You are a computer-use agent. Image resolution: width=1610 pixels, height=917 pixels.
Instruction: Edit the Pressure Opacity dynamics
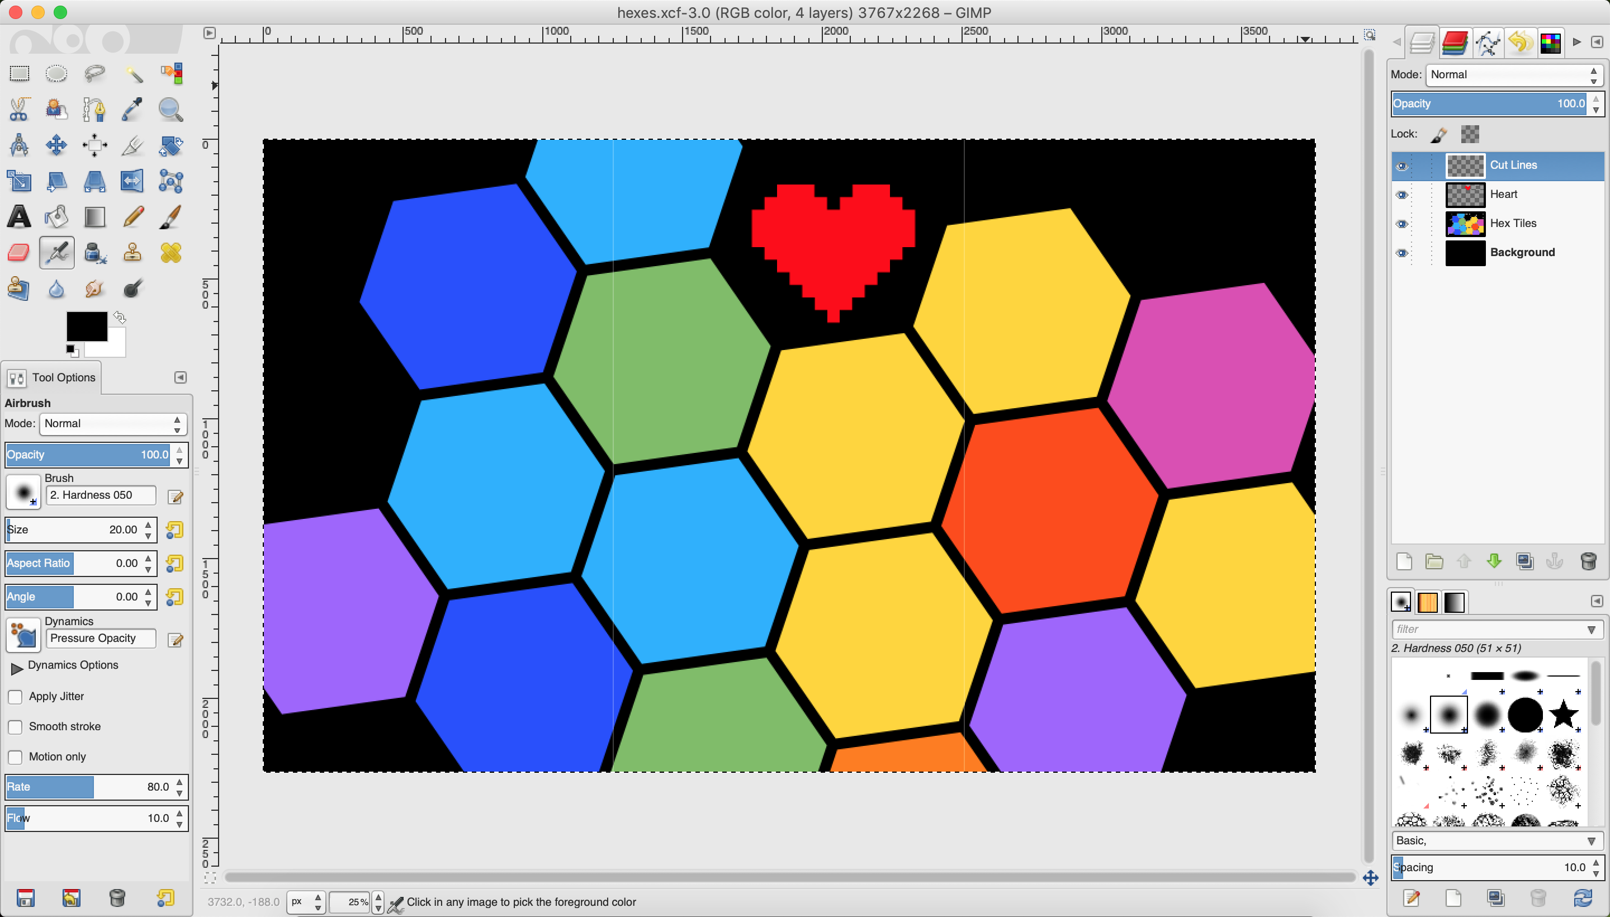176,641
